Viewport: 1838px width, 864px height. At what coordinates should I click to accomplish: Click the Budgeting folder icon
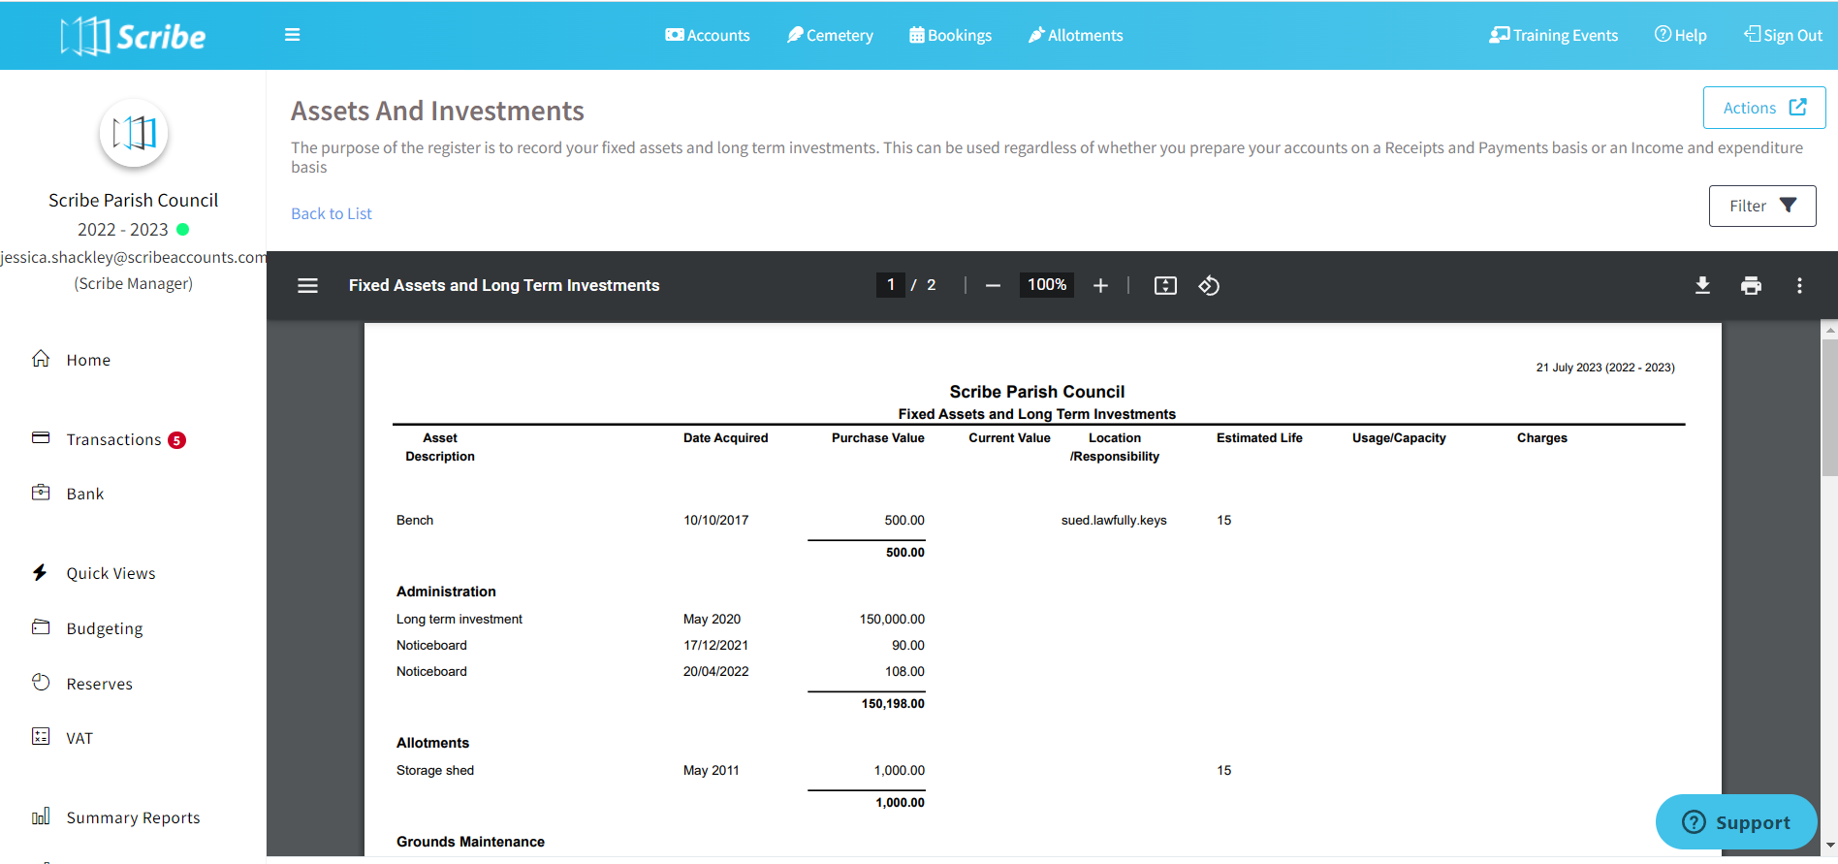[x=41, y=626]
